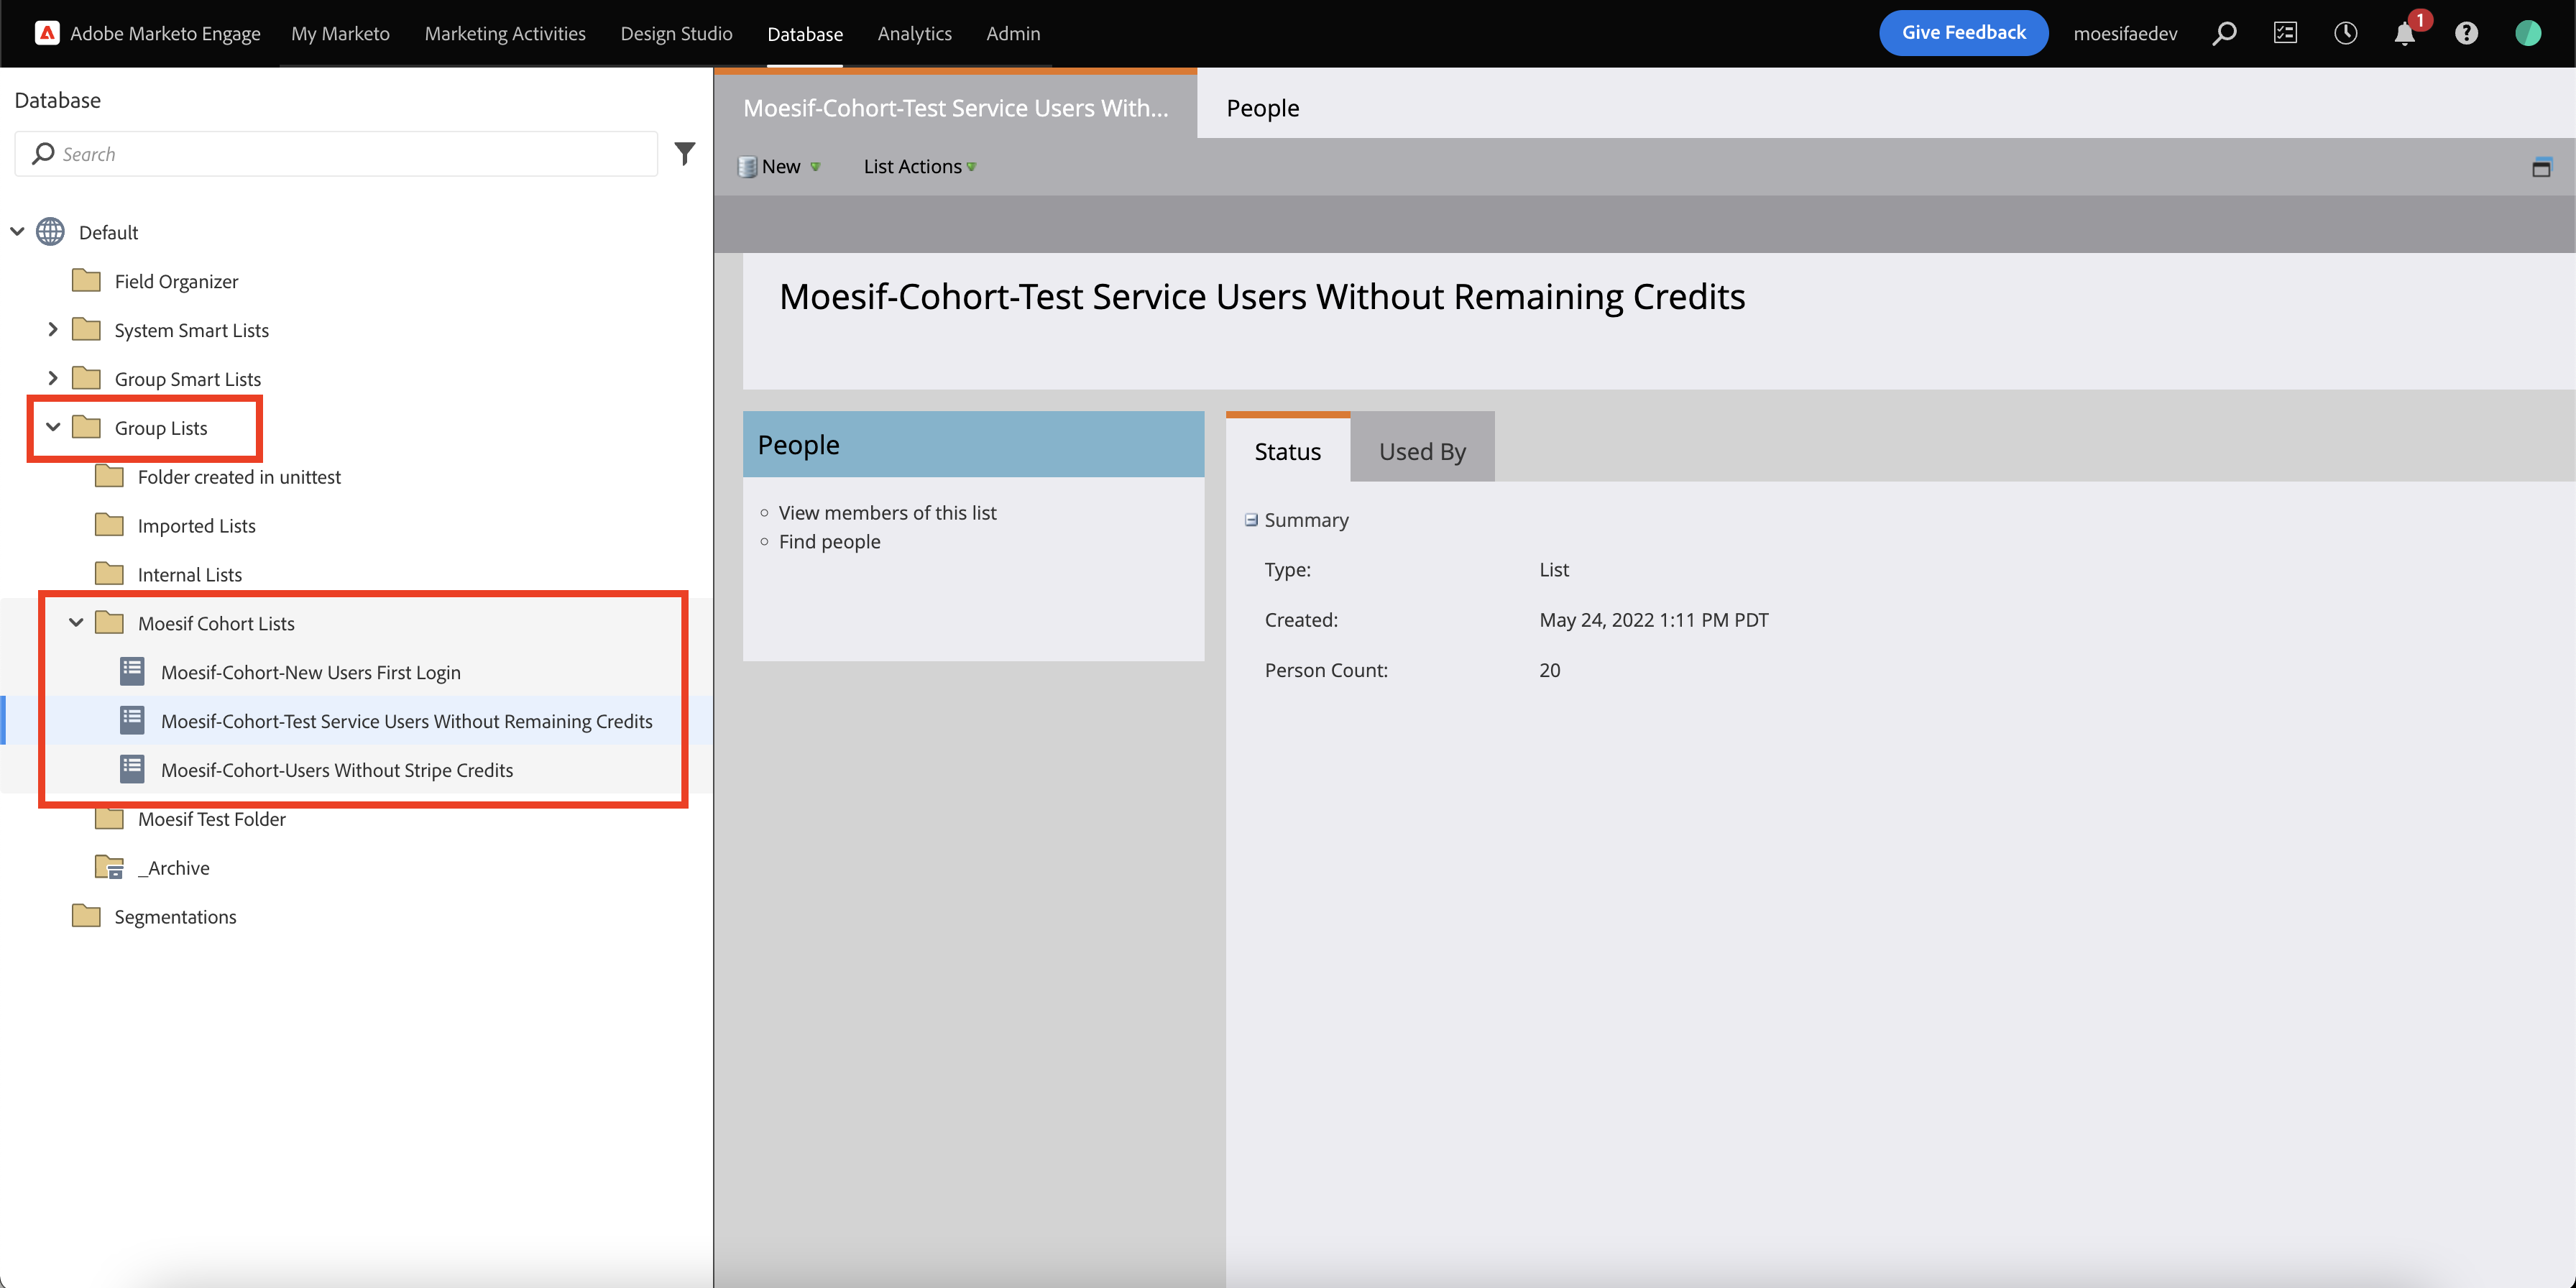Viewport: 2576px width, 1288px height.
Task: Click the tree filter funnel icon
Action: point(685,153)
